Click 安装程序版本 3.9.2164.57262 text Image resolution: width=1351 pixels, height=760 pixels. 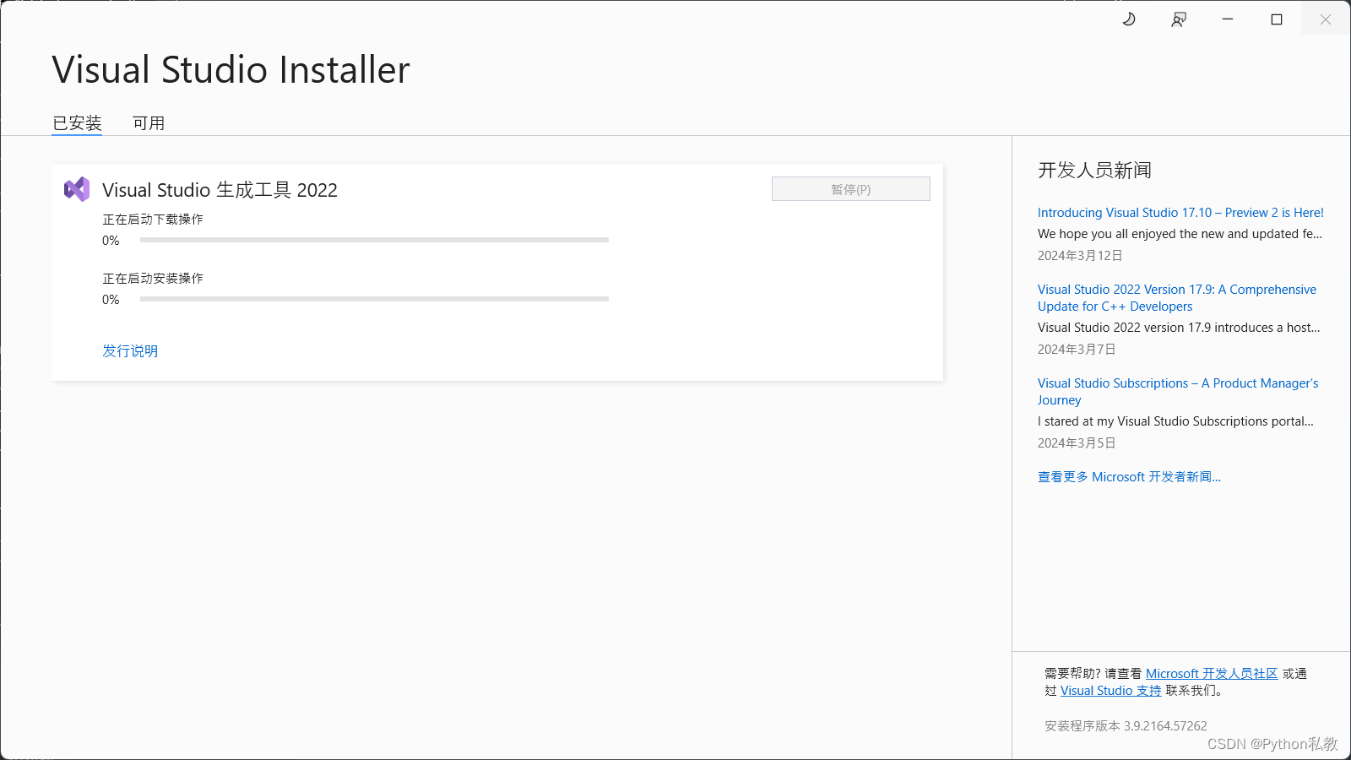pos(1126,726)
